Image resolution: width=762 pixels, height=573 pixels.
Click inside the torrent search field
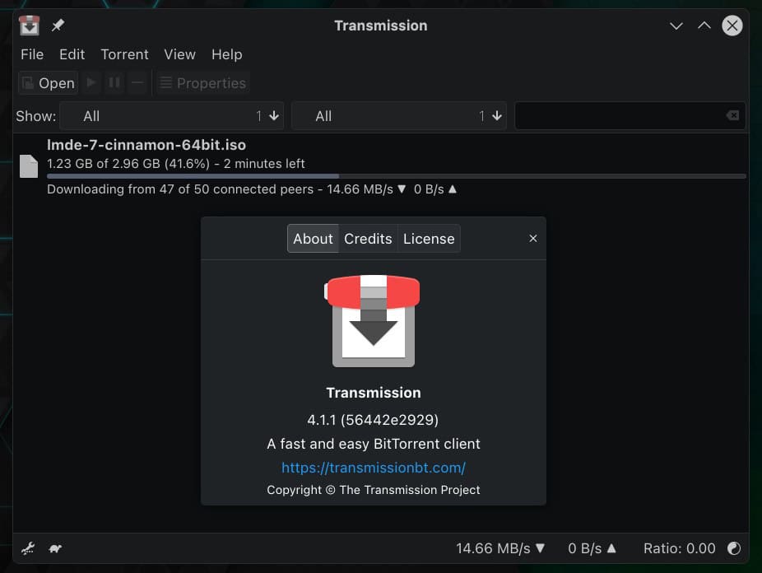(625, 115)
